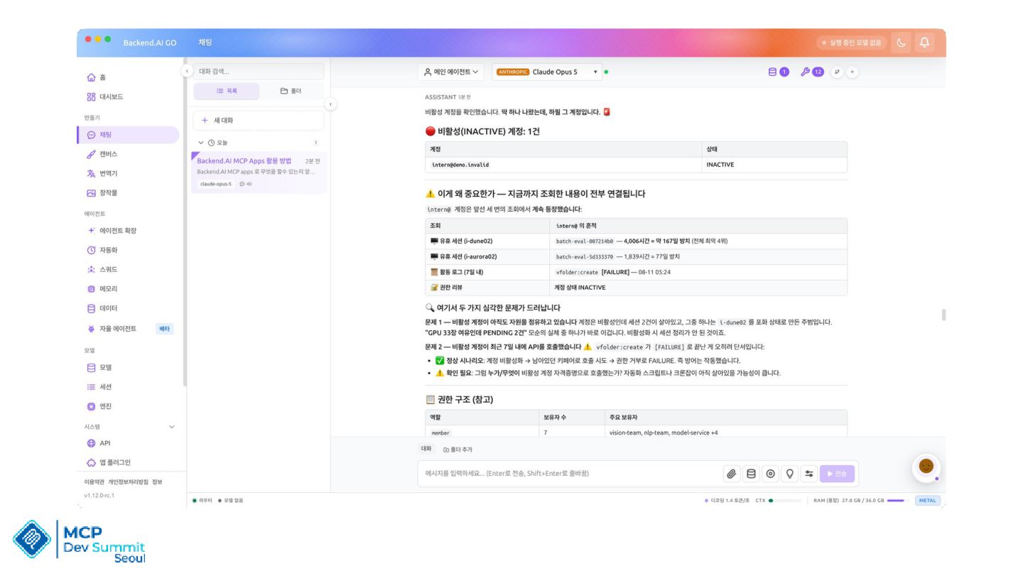Click the batch-eval-007214b0 session text
Image resolution: width=1023 pixels, height=576 pixels.
tap(585, 241)
